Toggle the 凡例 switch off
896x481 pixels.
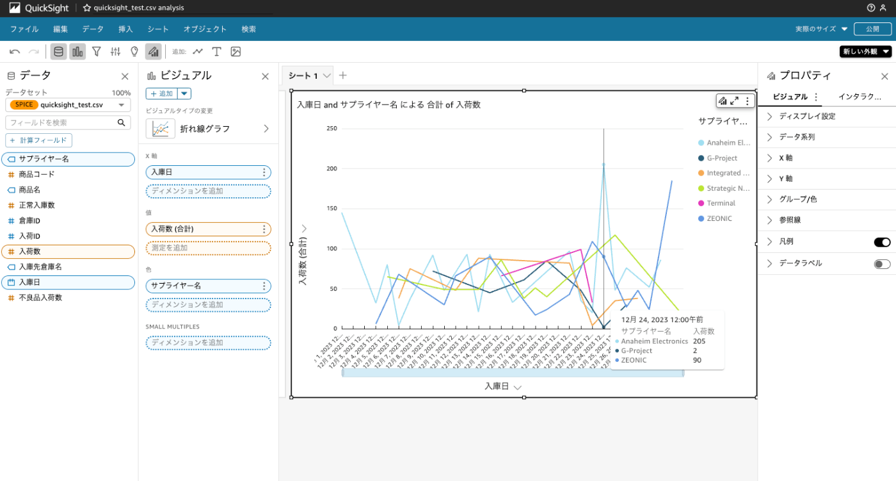pyautogui.click(x=882, y=242)
